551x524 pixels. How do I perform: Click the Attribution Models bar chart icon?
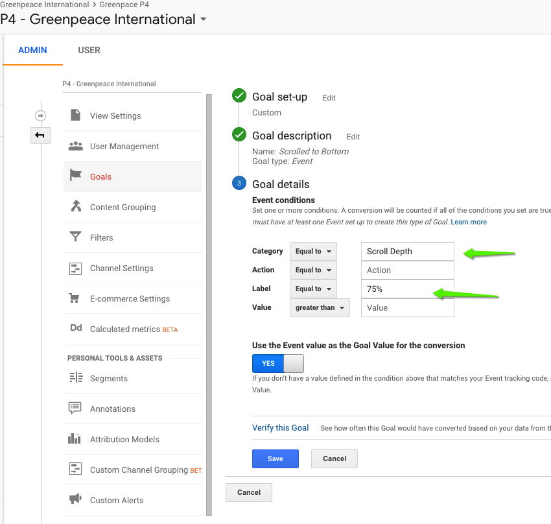click(x=74, y=438)
